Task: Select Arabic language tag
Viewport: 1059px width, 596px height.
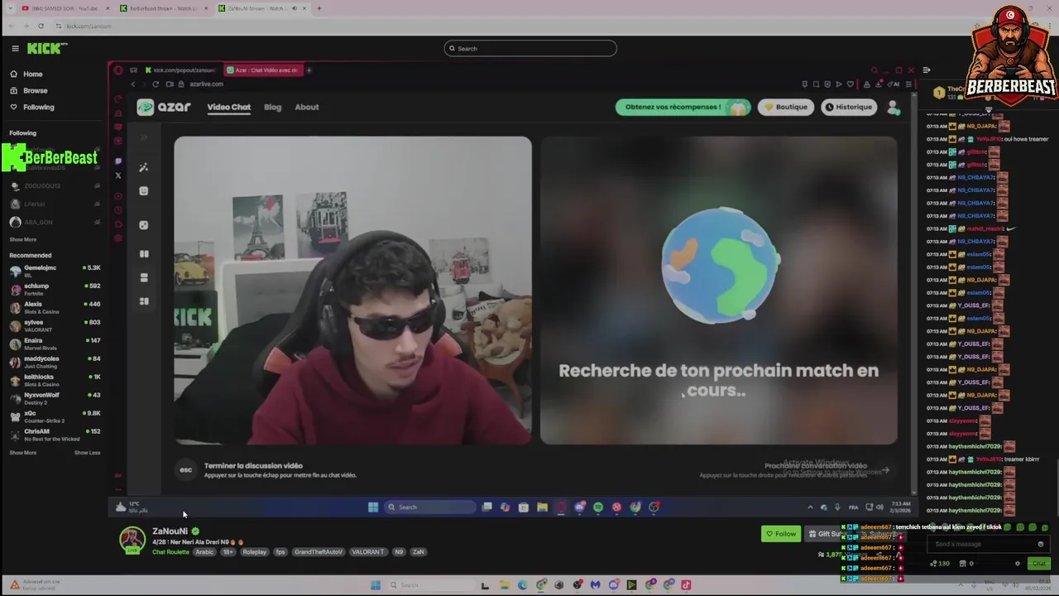Action: [204, 552]
